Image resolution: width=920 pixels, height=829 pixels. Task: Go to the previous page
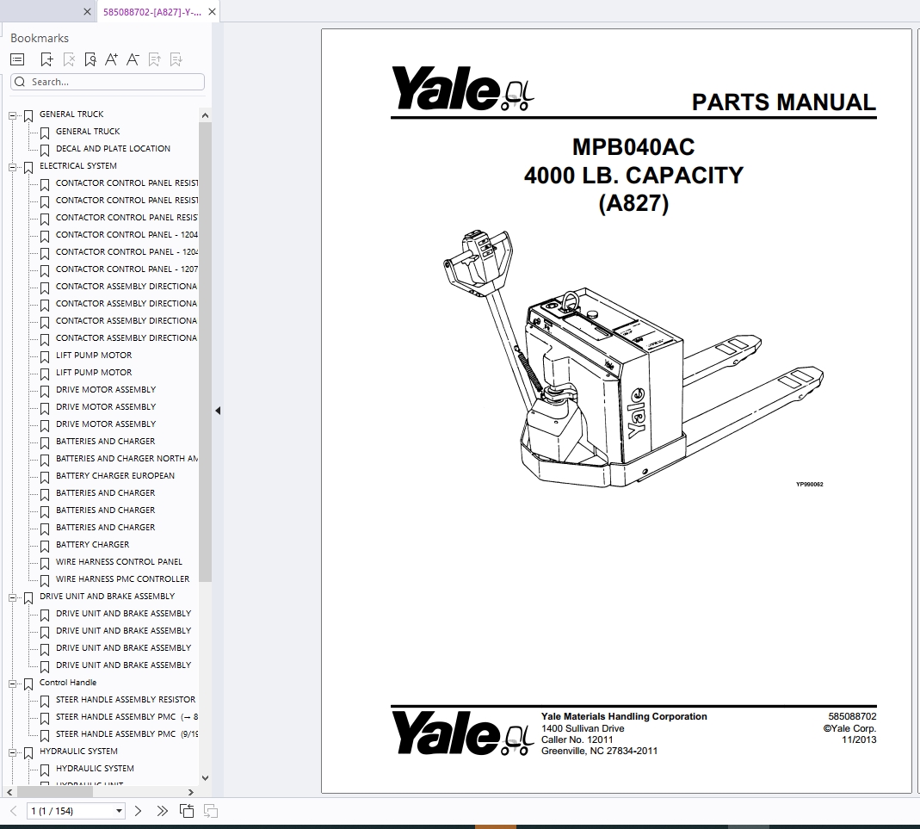[x=14, y=811]
